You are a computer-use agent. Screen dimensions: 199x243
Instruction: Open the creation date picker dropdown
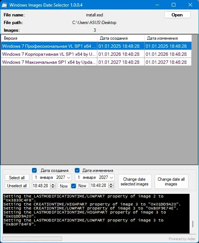tap(69, 177)
